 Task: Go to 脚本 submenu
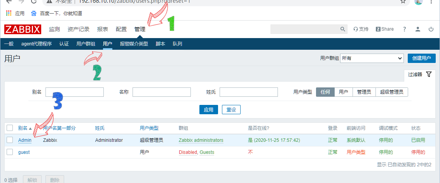[x=160, y=44]
